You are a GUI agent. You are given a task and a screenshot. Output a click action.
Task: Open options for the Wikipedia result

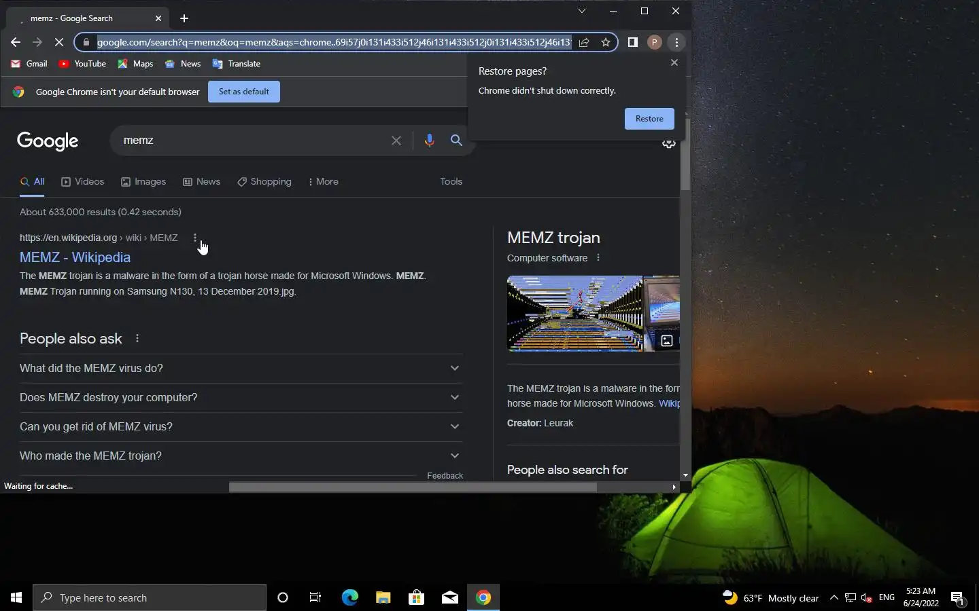point(195,238)
